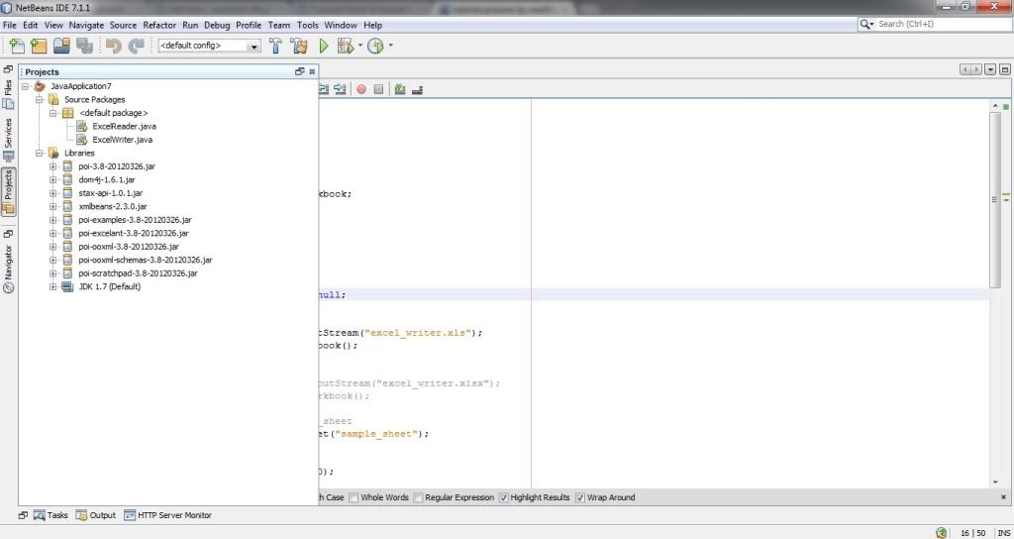Viewport: 1014px width, 539px height.
Task: Click the restore icon beside Tasks
Action: tap(23, 515)
